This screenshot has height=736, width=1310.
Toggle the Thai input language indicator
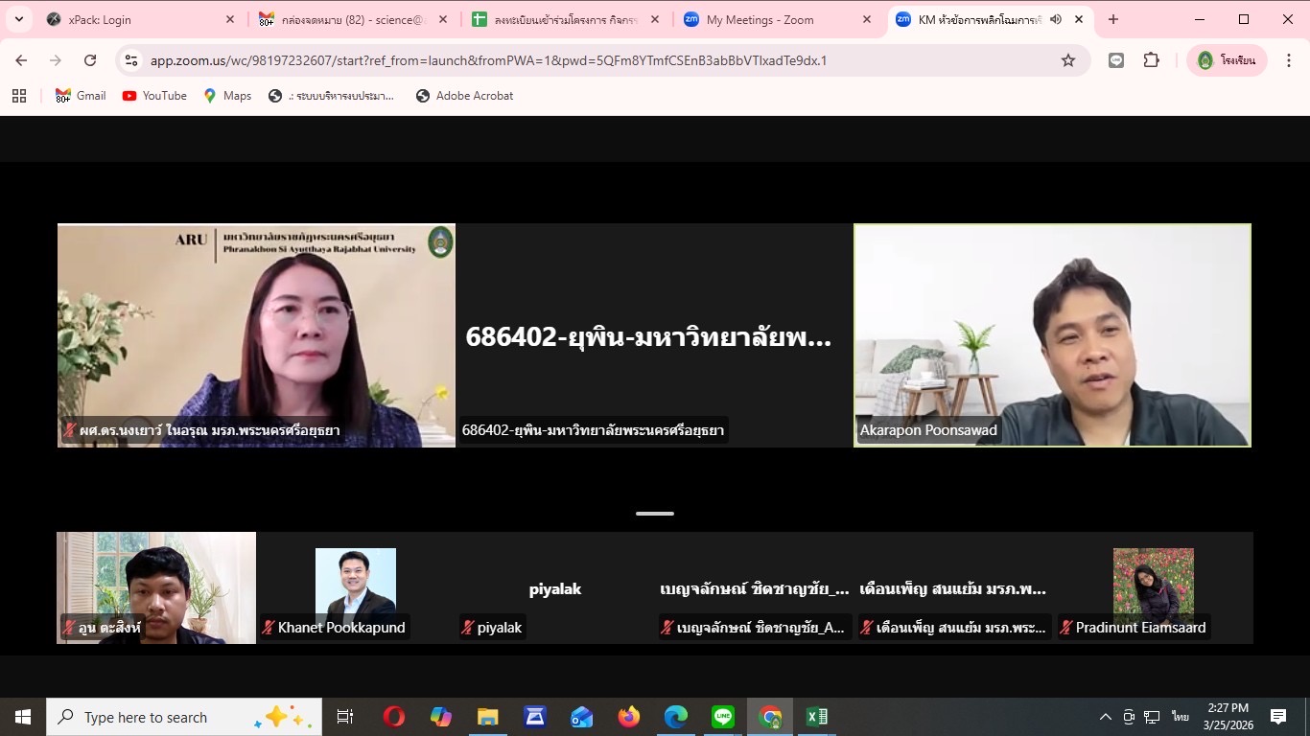[x=1180, y=717]
